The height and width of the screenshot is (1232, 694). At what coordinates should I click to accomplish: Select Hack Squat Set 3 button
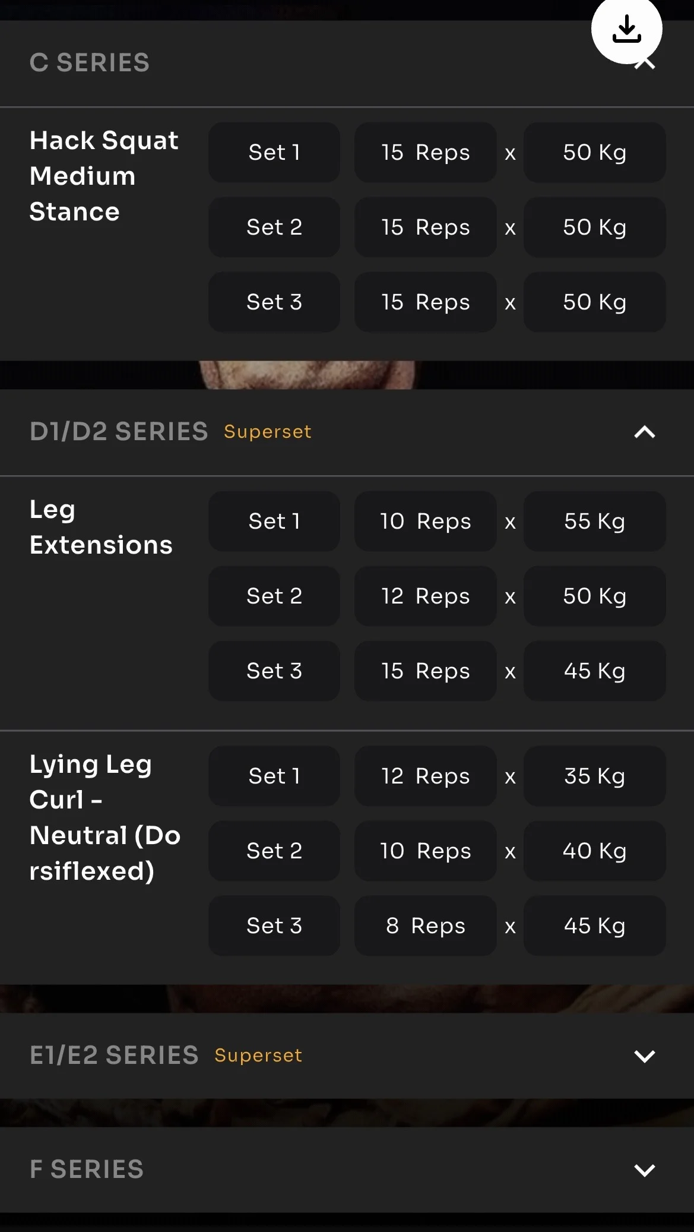click(274, 302)
